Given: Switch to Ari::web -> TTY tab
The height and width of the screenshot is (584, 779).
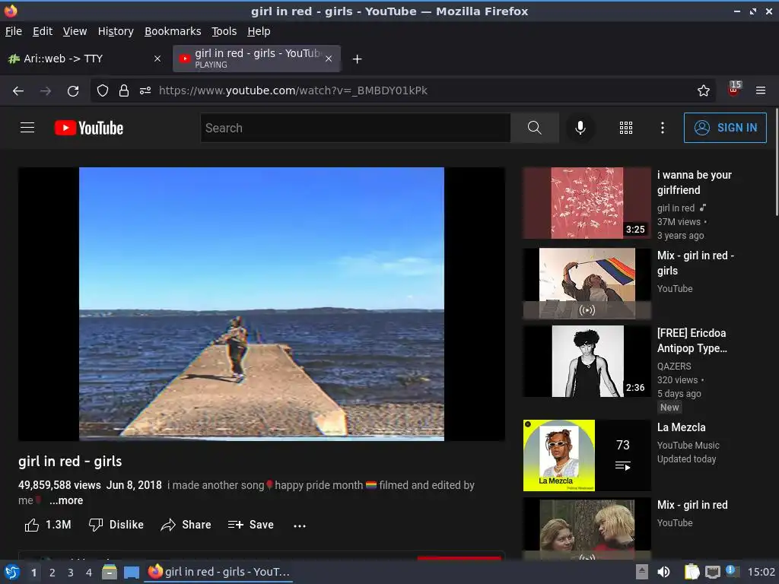Looking at the screenshot, I should 84,59.
